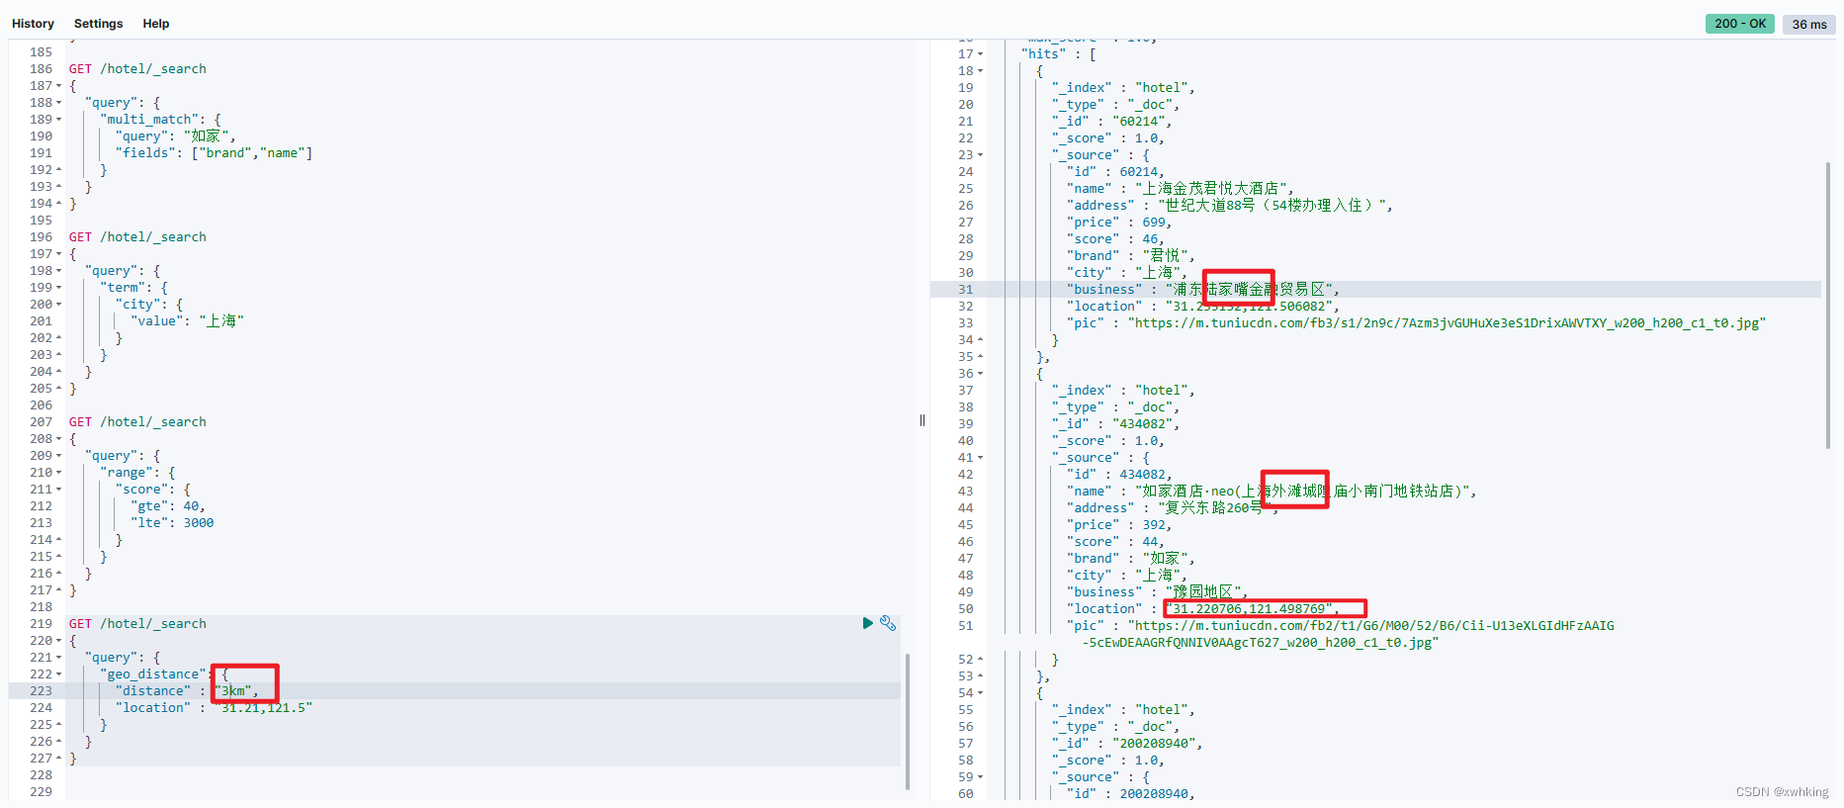Image resolution: width=1844 pixels, height=808 pixels.
Task: Click the "business": "豫园地区" line
Action: (1158, 592)
